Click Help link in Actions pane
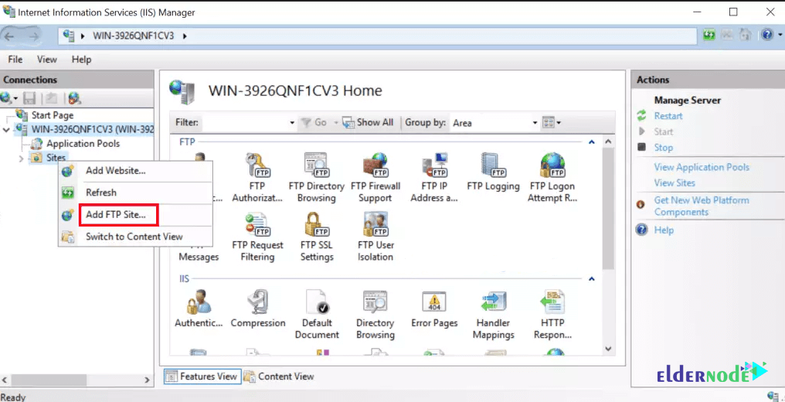785x402 pixels. pyautogui.click(x=664, y=230)
